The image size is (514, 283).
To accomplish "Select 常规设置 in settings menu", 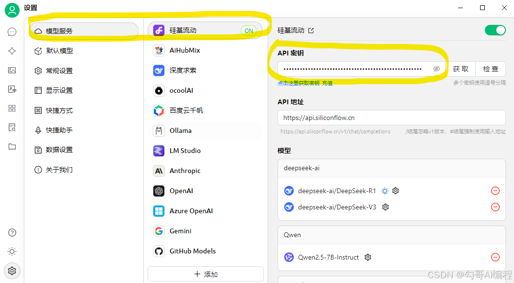I will (84, 70).
